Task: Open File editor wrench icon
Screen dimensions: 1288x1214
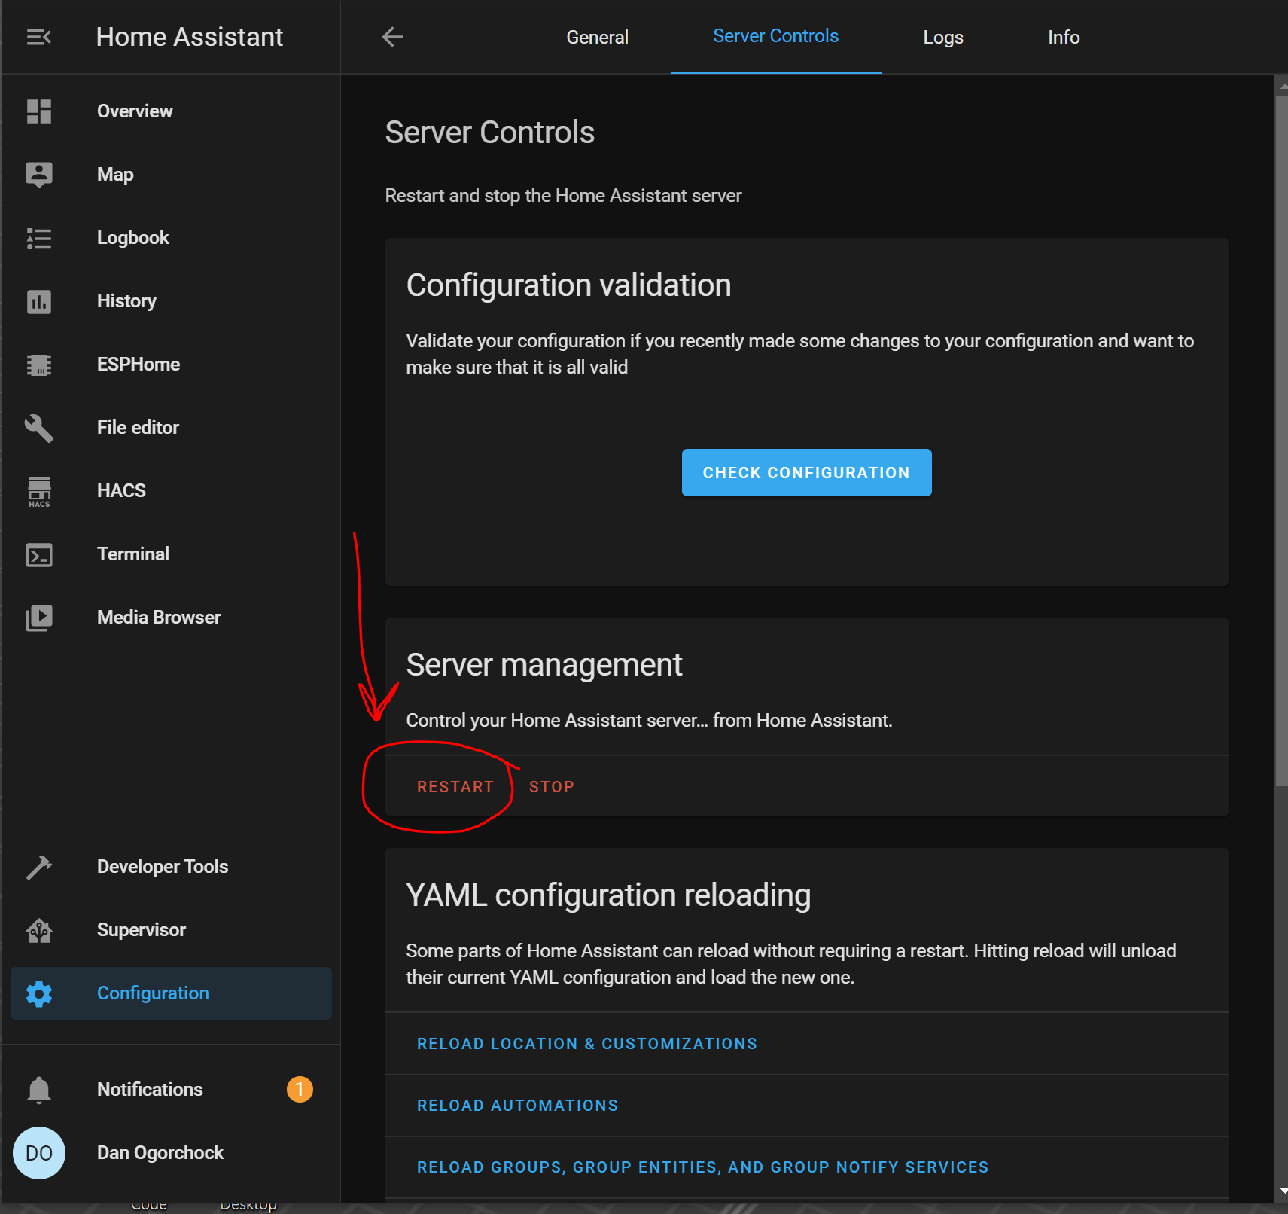Action: [38, 428]
